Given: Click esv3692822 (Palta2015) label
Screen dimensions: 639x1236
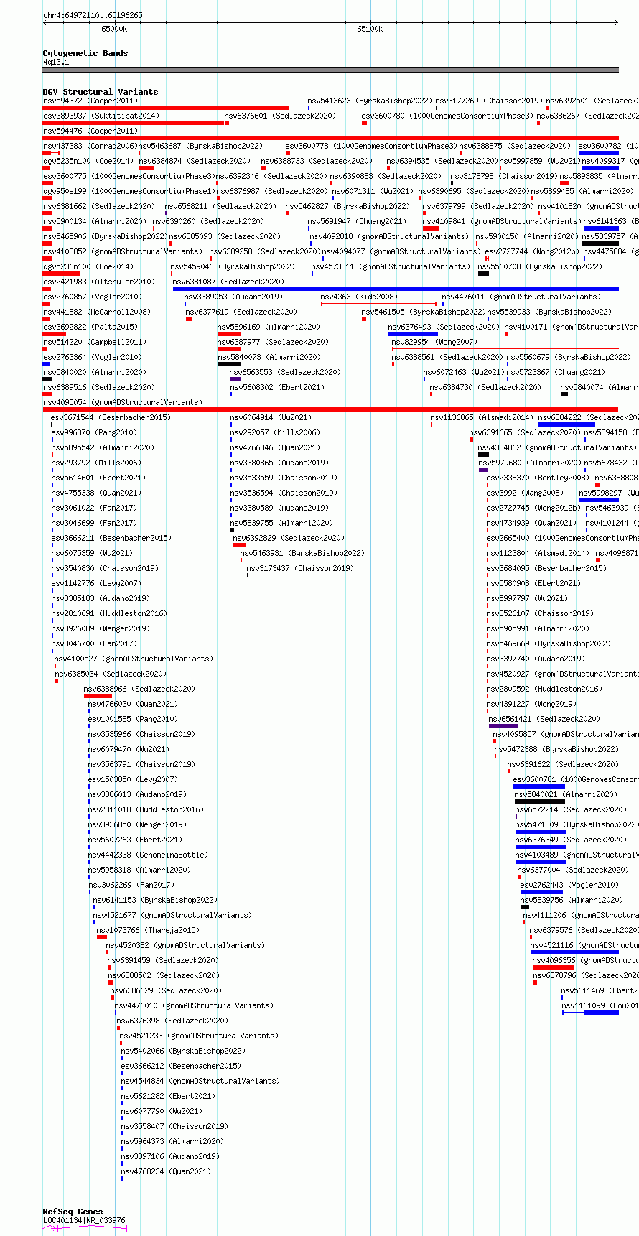Looking at the screenshot, I should point(90,327).
